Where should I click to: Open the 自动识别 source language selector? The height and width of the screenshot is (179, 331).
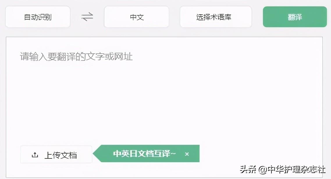pos(38,17)
